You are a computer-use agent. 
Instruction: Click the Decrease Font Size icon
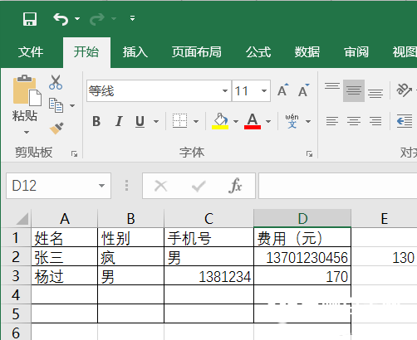pos(304,90)
